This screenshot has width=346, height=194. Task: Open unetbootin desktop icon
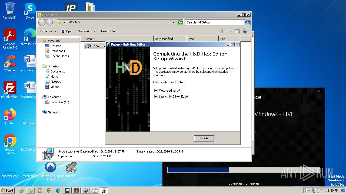(x=71, y=170)
